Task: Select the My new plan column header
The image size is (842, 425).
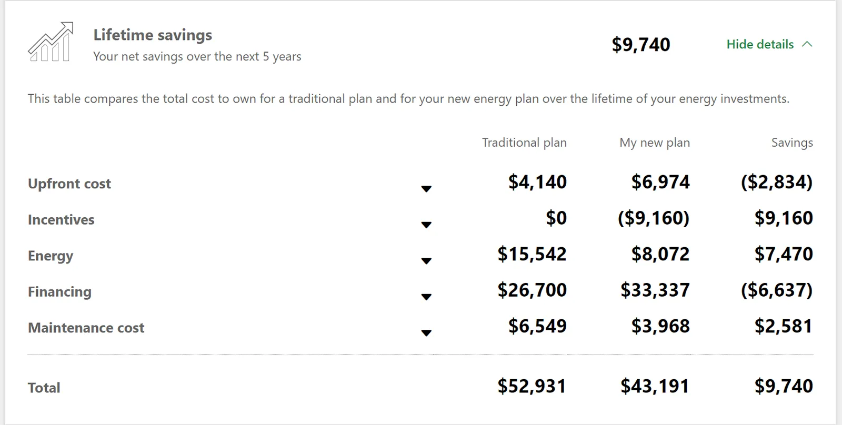Action: click(x=654, y=143)
